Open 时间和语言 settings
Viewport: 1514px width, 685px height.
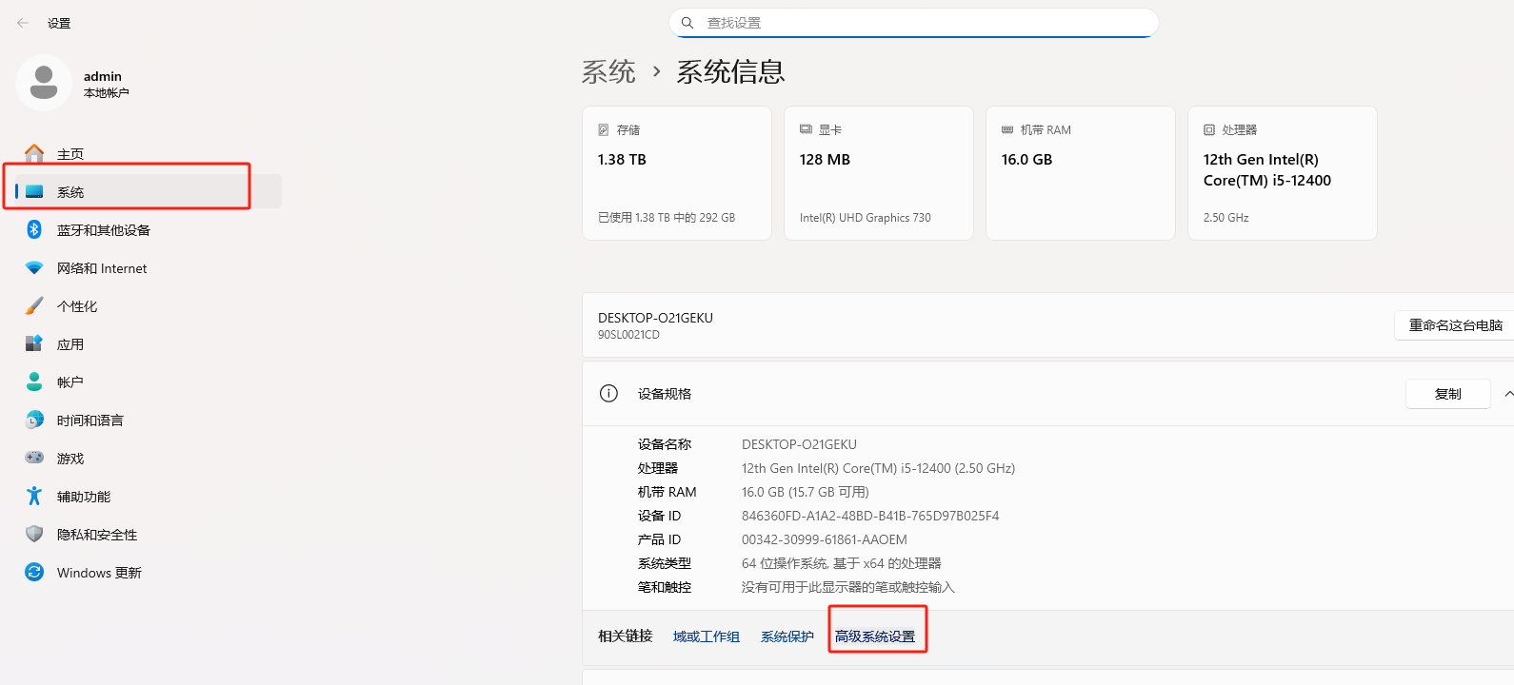point(149,420)
